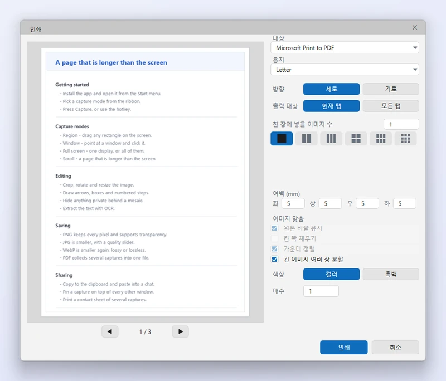Toggle 원본 비율 유지 checkbox
The image size is (446, 381).
pyautogui.click(x=274, y=228)
